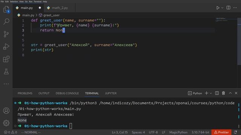
Task: Switch to the DEBUG CONSOLE tab
Action: (67, 93)
